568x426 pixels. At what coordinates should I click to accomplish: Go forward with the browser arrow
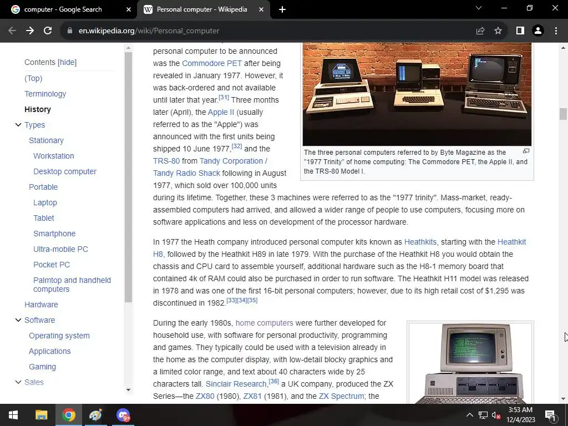click(x=30, y=31)
